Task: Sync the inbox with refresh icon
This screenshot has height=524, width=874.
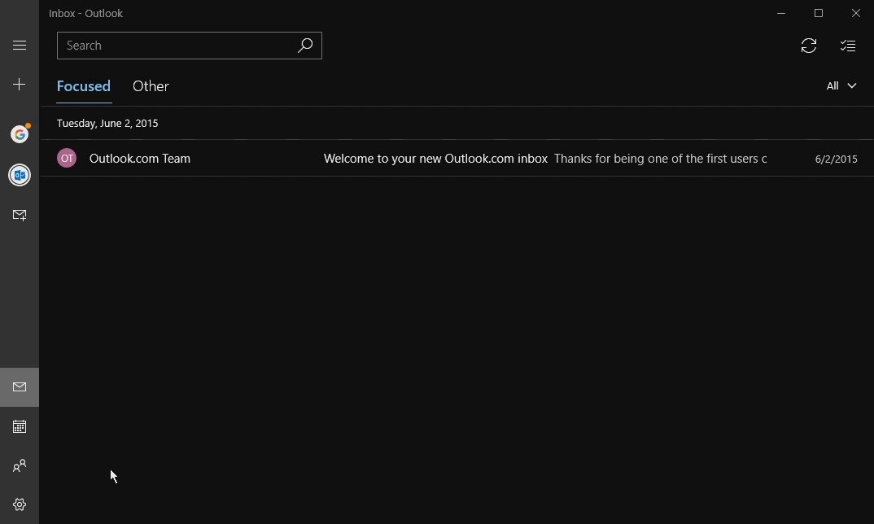Action: pyautogui.click(x=809, y=46)
